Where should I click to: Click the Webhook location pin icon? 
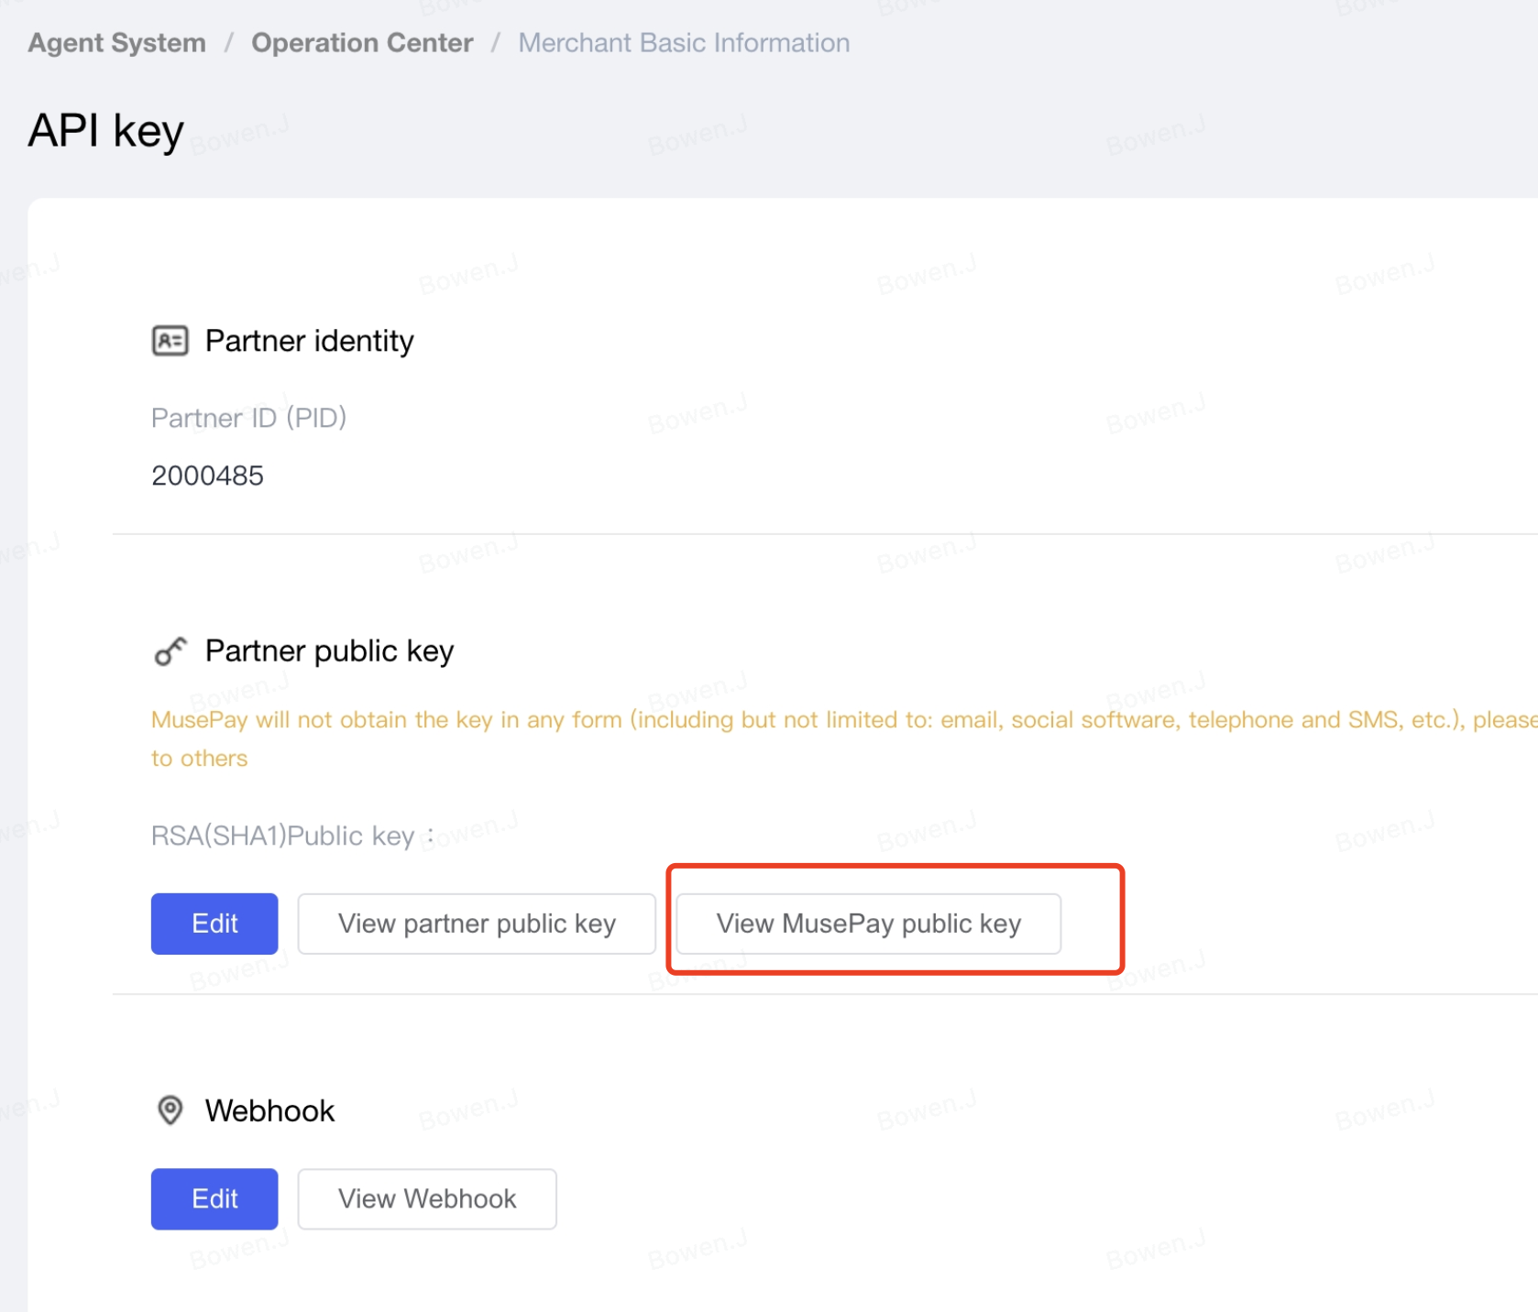[170, 1110]
